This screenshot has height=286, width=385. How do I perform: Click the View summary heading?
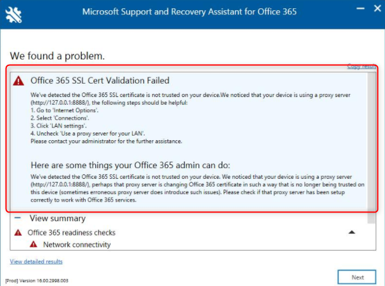pos(58,218)
